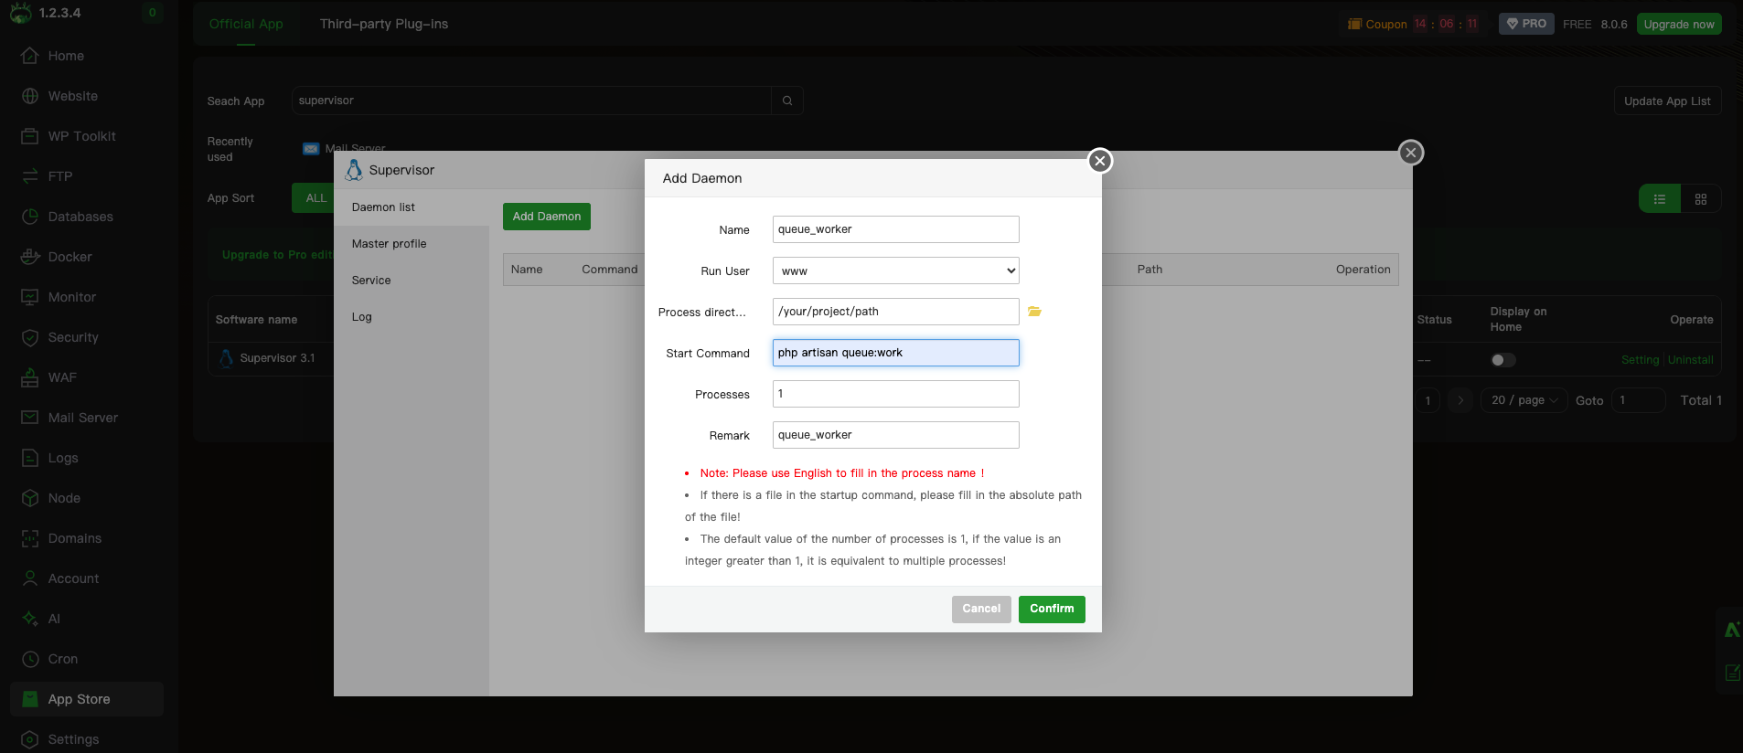1743x753 pixels.
Task: Switch to Third-party Plug-ins tab
Action: 384,24
